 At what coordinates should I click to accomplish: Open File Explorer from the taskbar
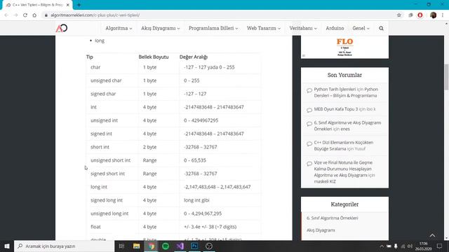coord(136,246)
